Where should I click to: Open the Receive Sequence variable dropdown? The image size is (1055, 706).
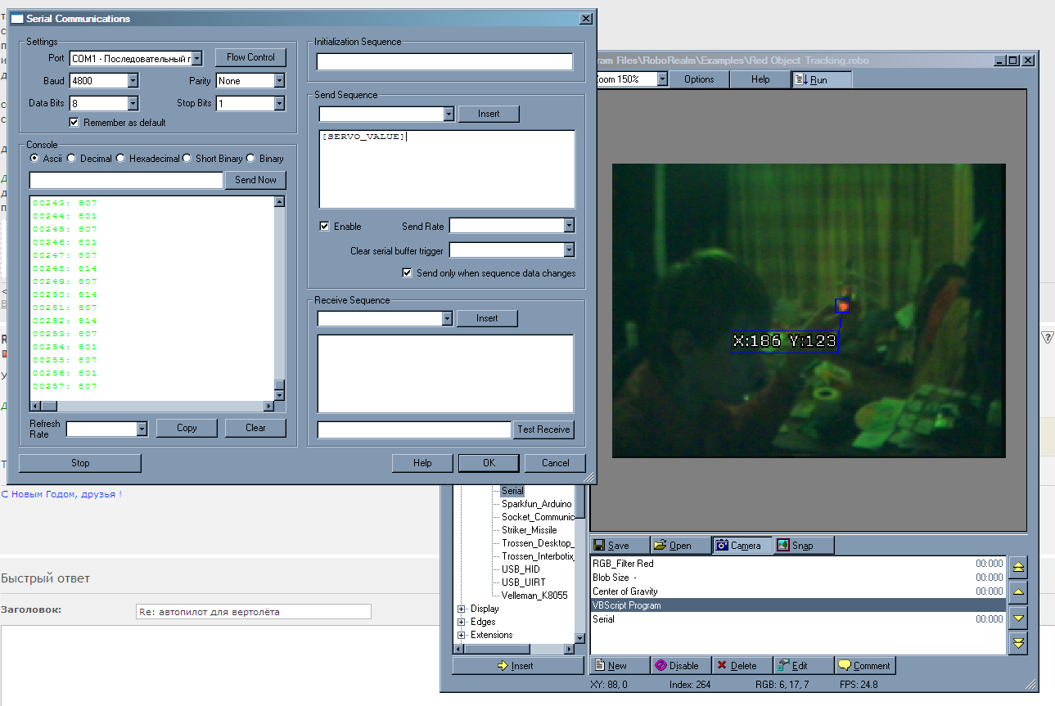pyautogui.click(x=447, y=318)
